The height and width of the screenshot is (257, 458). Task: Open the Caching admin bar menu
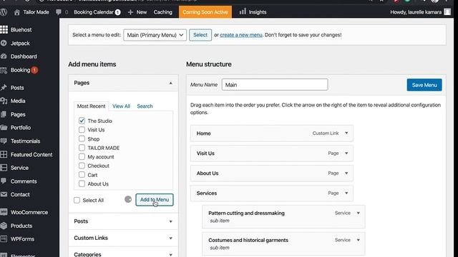pos(163,12)
